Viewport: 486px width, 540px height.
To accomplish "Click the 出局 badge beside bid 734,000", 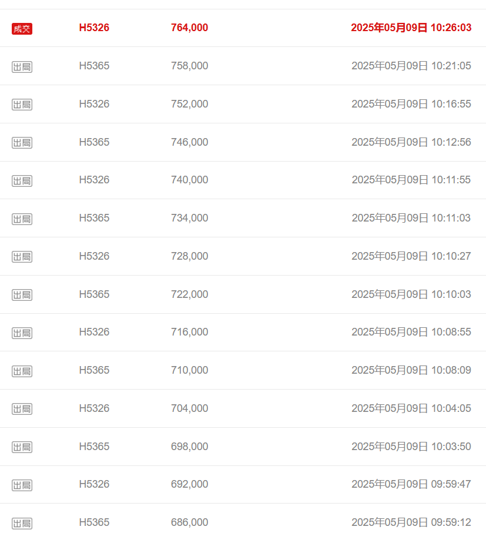I will point(22,219).
